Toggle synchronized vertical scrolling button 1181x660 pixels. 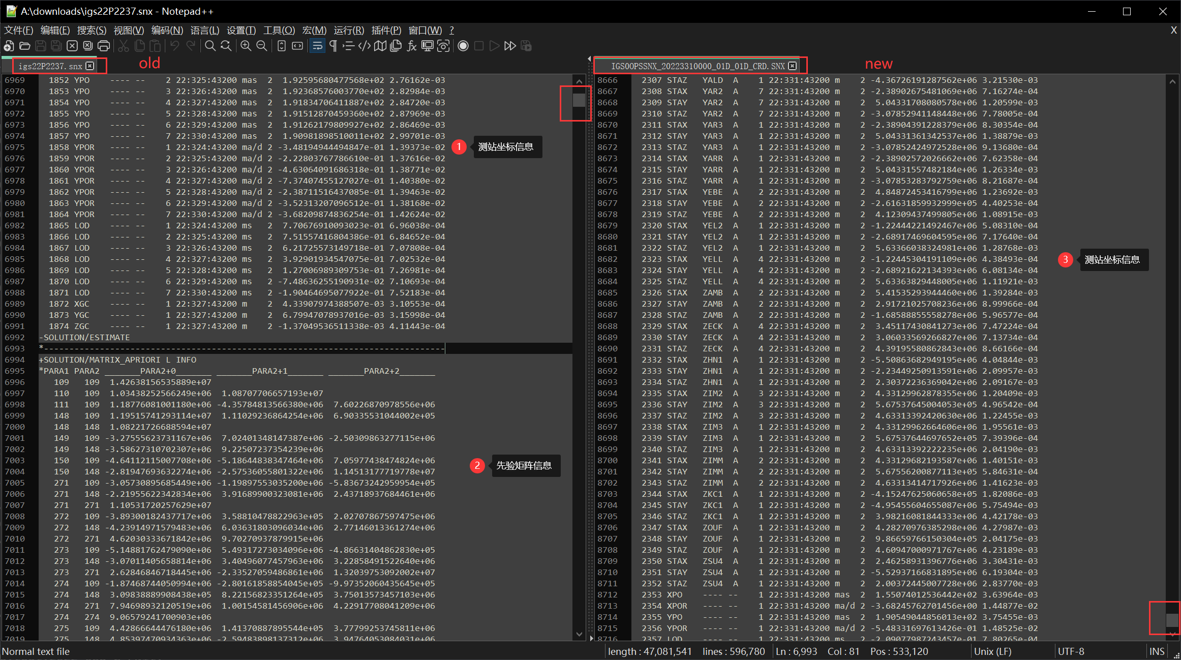(x=282, y=46)
